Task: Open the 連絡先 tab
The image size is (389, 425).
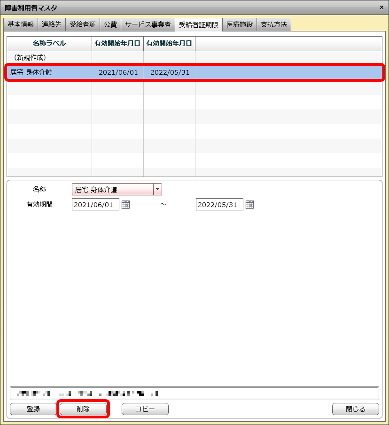Action: pyautogui.click(x=52, y=24)
